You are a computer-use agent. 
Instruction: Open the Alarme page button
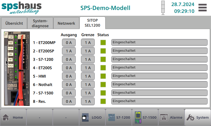tap(171, 117)
